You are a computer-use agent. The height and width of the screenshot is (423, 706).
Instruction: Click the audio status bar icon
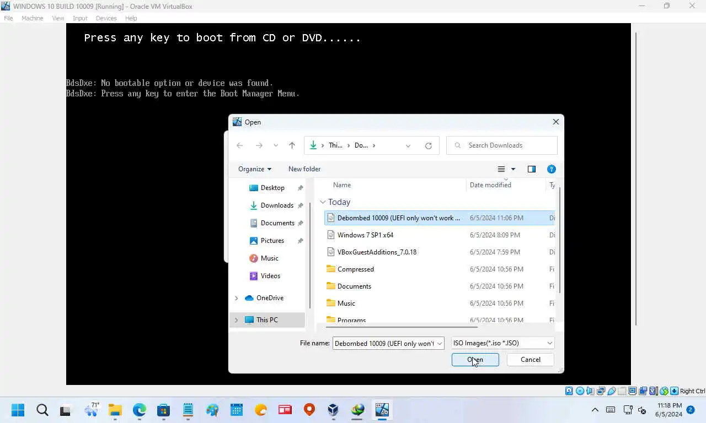[590, 391]
